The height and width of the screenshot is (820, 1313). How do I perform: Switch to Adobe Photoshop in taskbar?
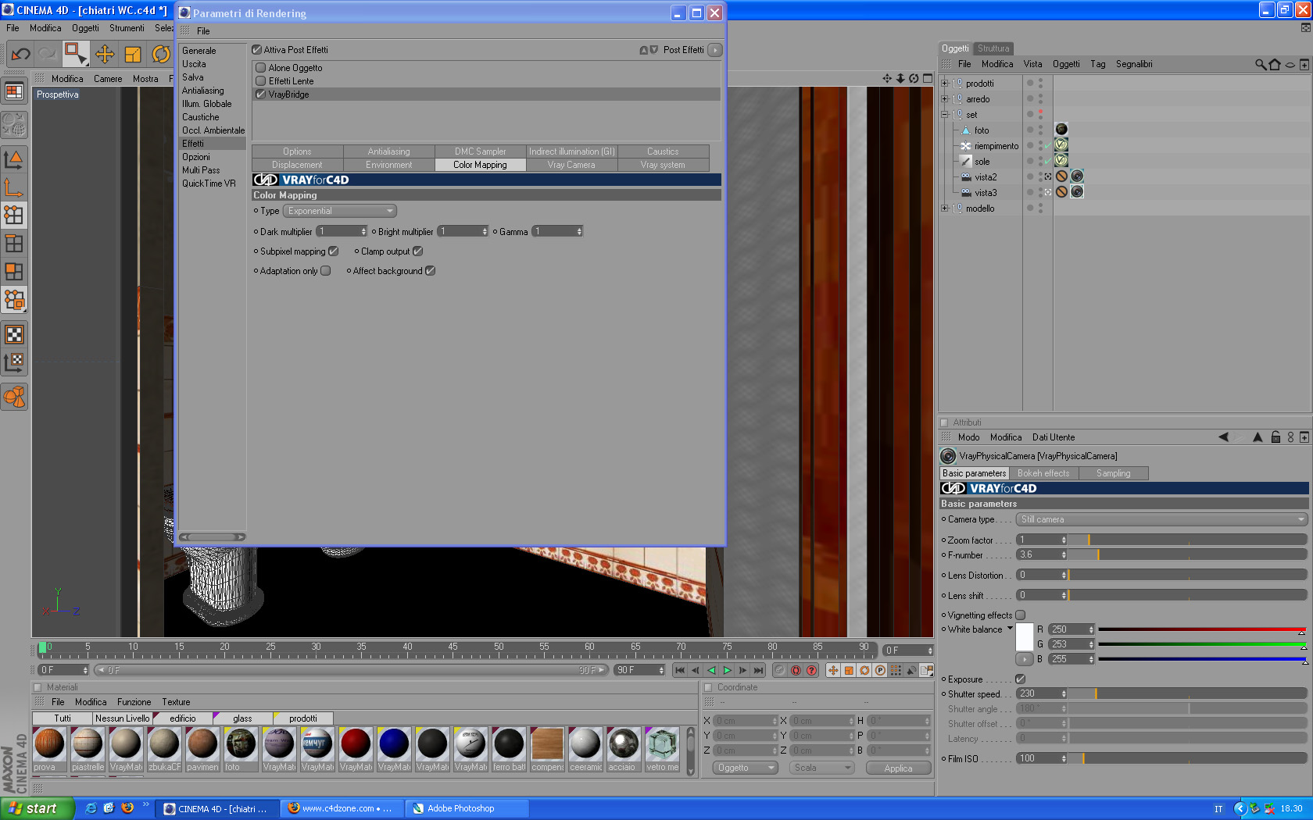tap(467, 808)
